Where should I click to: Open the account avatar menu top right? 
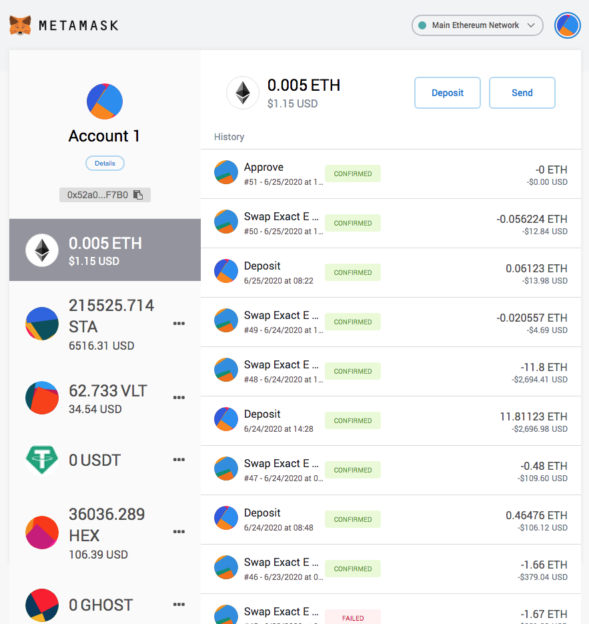(x=568, y=25)
